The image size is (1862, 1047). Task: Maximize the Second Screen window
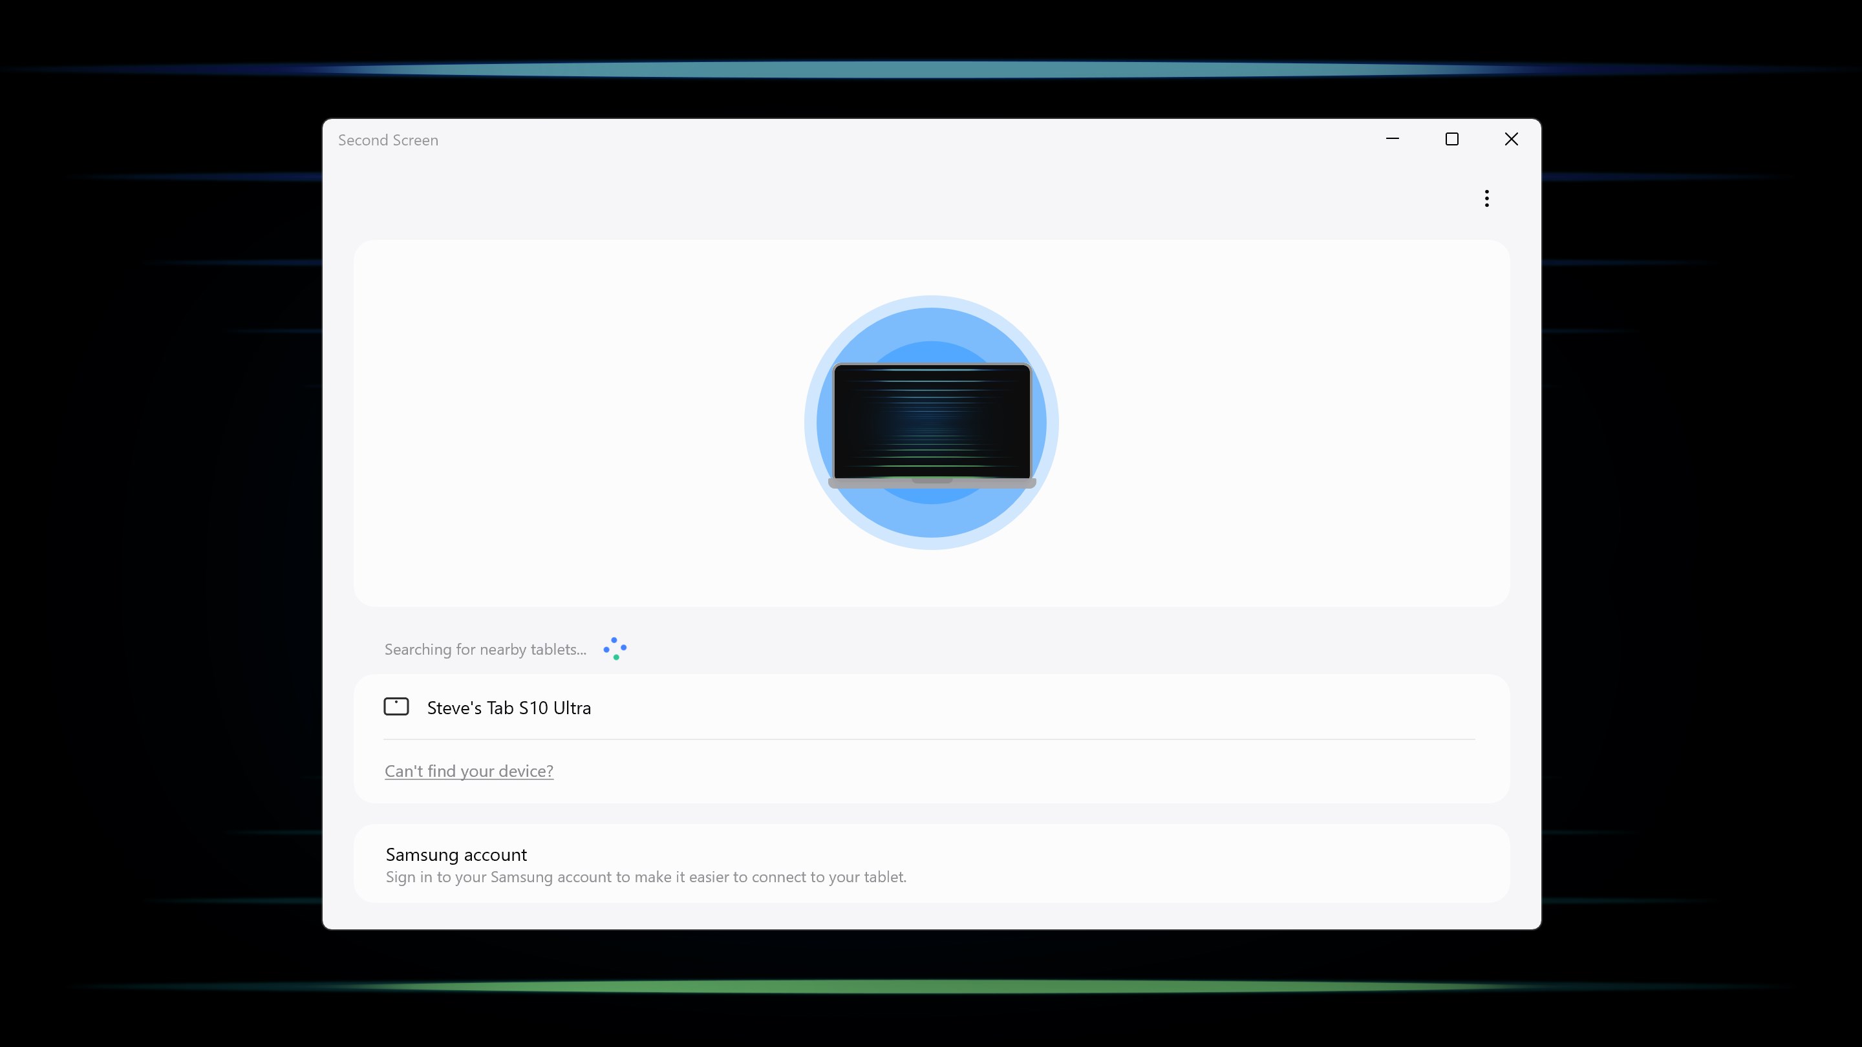click(x=1453, y=139)
